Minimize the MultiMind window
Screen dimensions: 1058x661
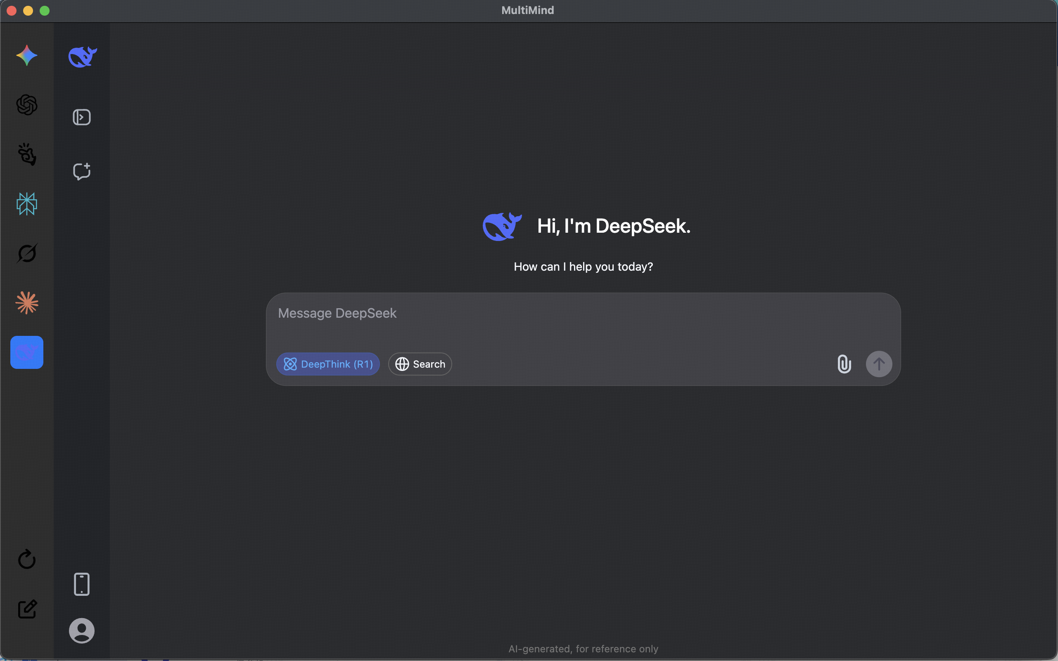pyautogui.click(x=28, y=10)
